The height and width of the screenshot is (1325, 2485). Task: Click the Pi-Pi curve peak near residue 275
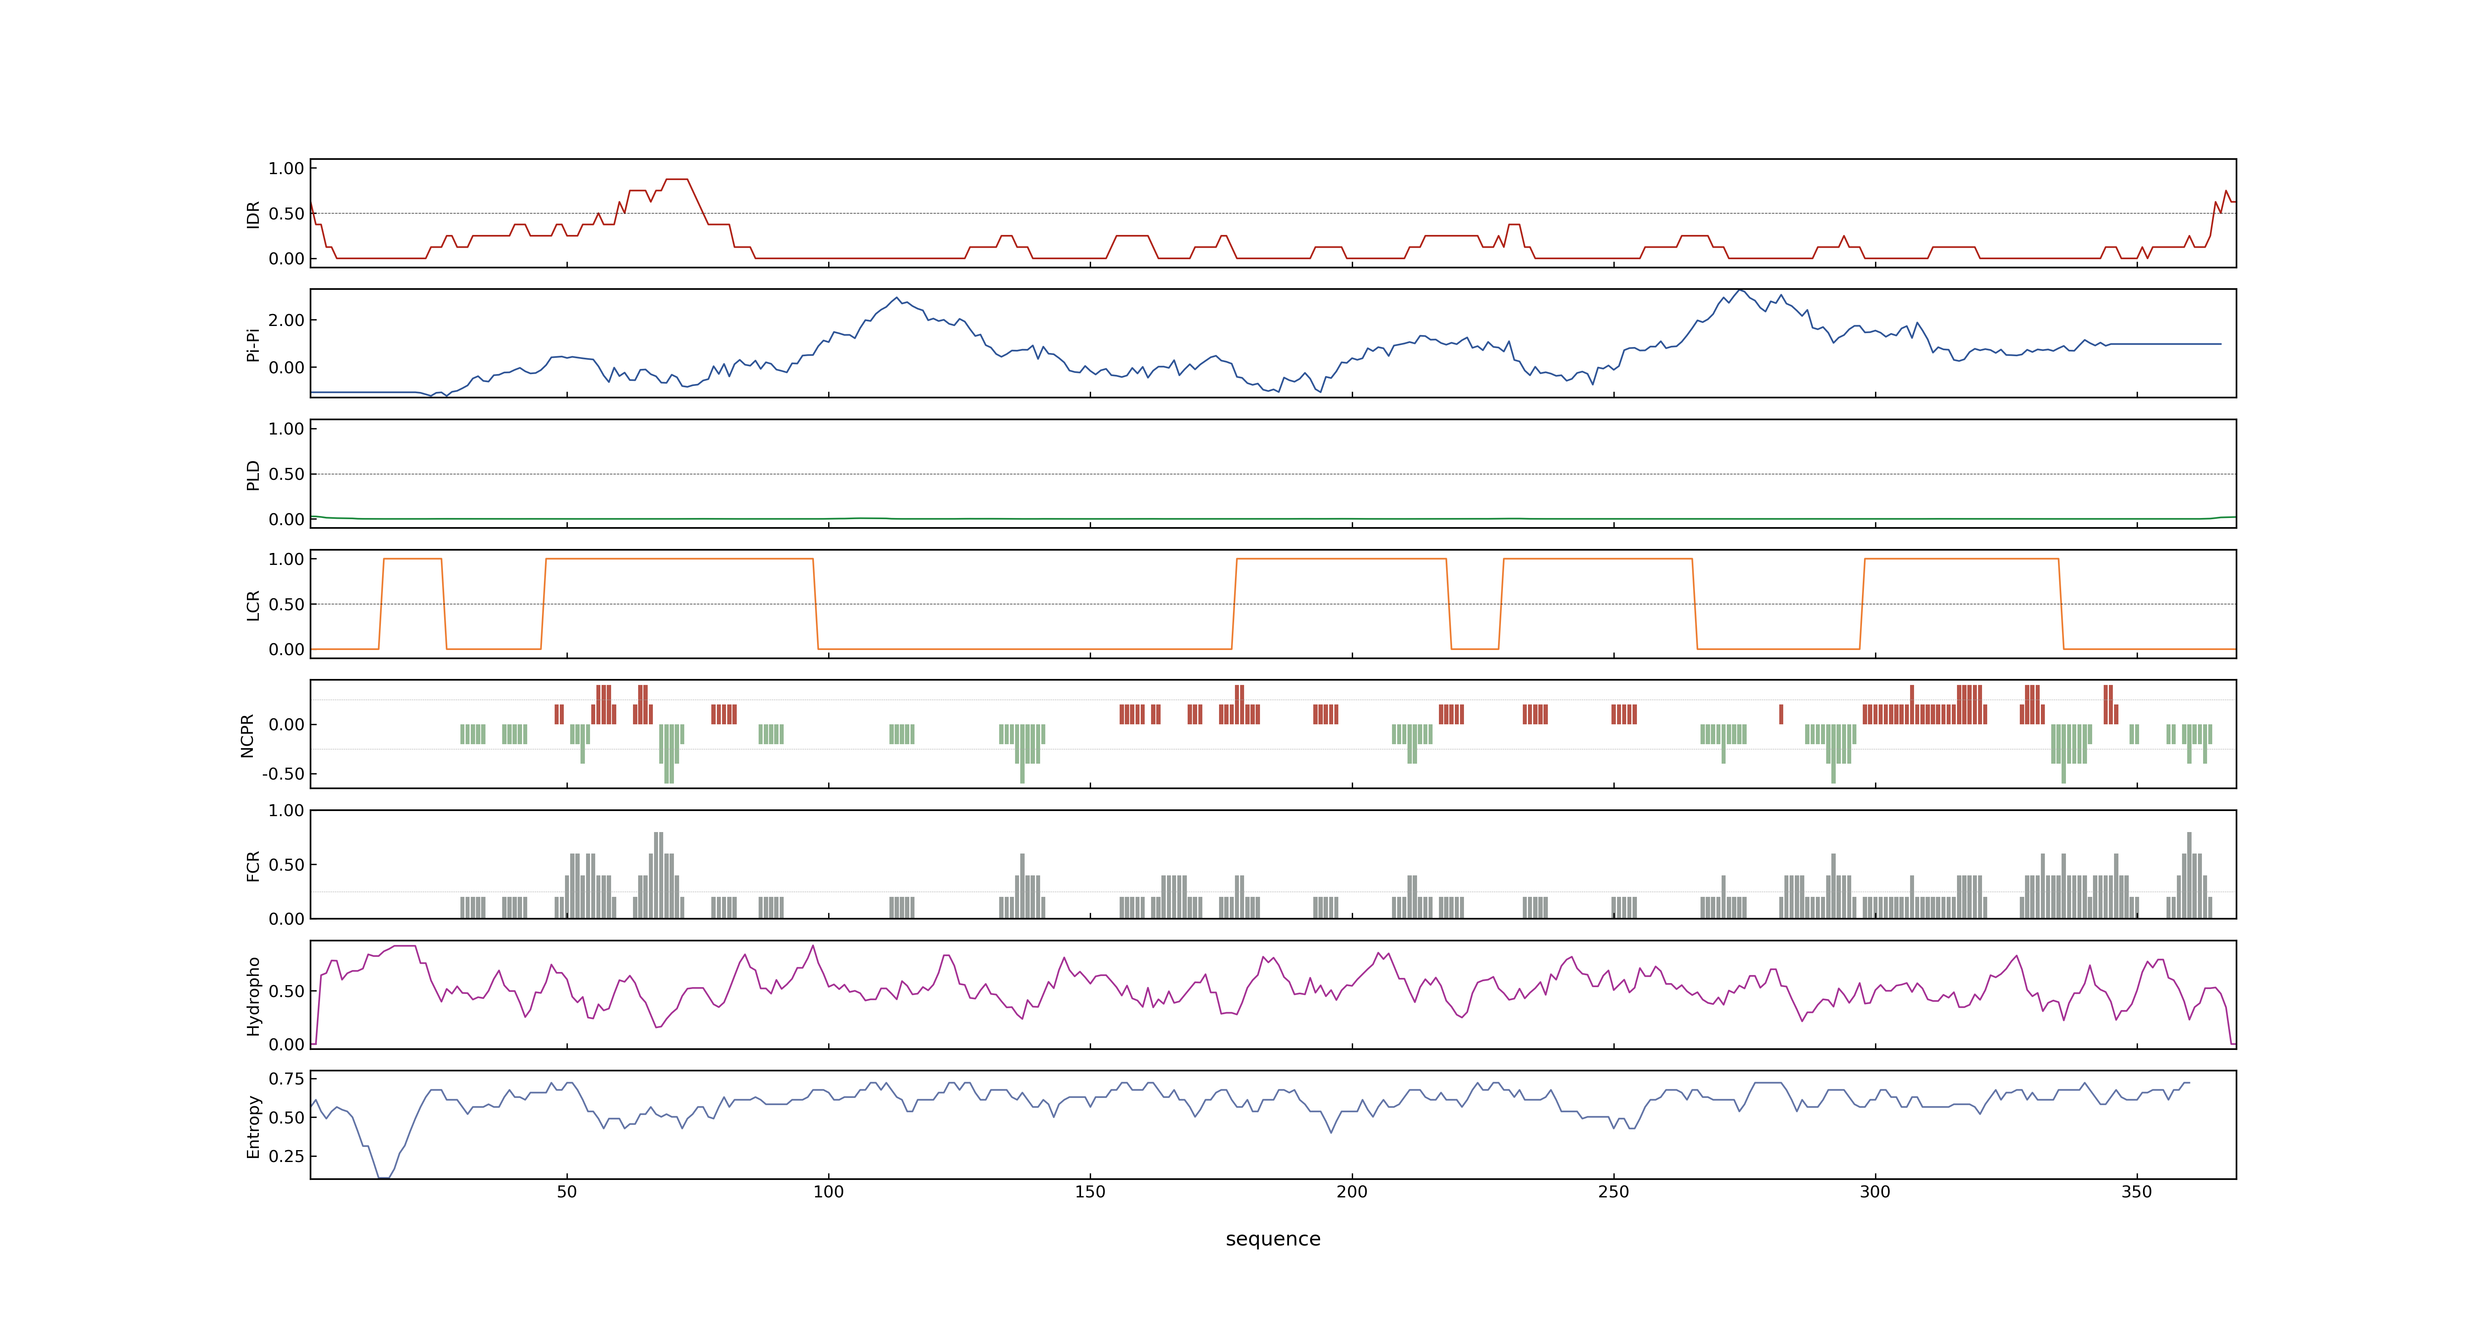[x=1739, y=290]
